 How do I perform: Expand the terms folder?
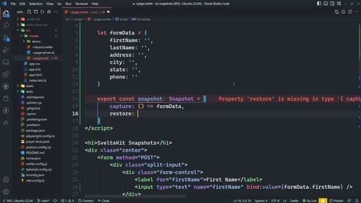click(x=36, y=41)
